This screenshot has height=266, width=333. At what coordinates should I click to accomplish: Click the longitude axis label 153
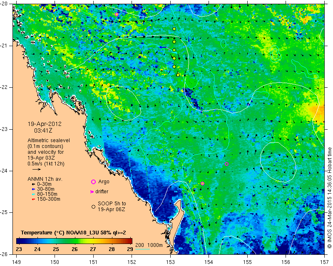(x=171, y=262)
